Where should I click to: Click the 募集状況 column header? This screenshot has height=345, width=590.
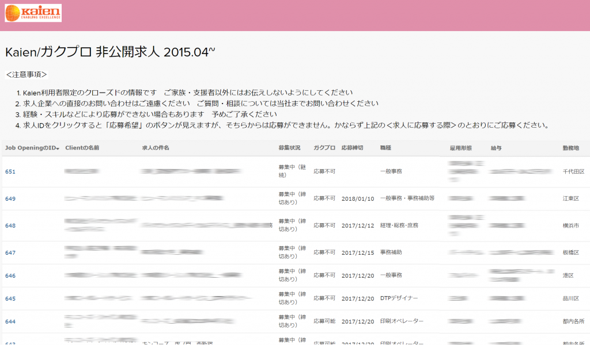289,148
